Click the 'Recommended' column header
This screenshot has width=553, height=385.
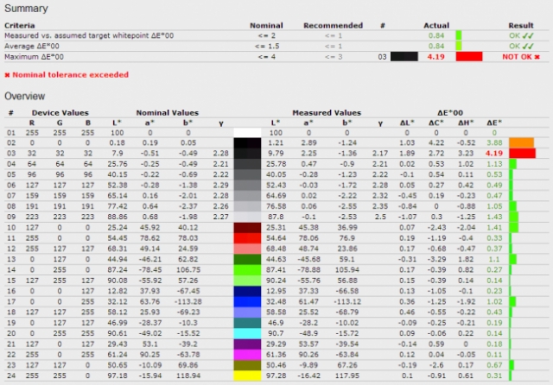[328, 25]
